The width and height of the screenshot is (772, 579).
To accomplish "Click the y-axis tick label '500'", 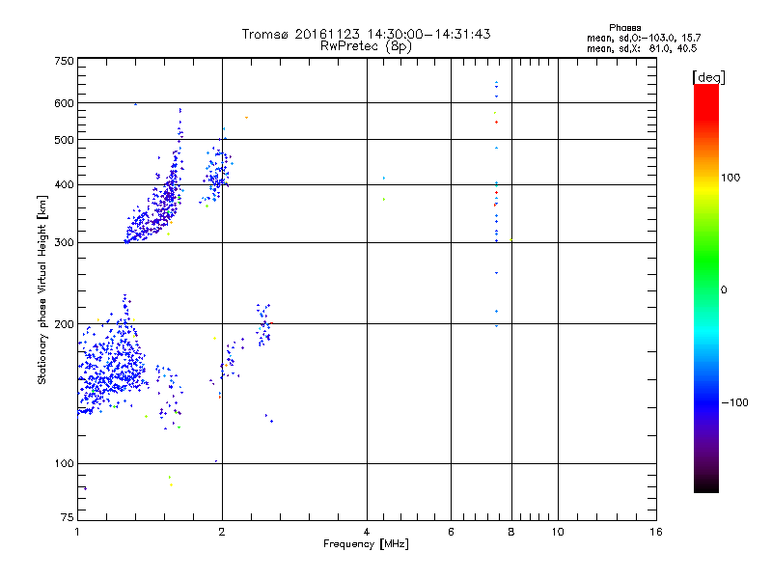I will [x=64, y=140].
